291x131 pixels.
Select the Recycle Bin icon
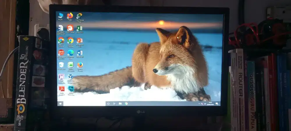point(61,65)
